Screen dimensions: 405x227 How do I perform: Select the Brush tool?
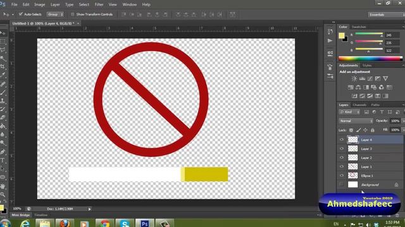click(x=3, y=93)
